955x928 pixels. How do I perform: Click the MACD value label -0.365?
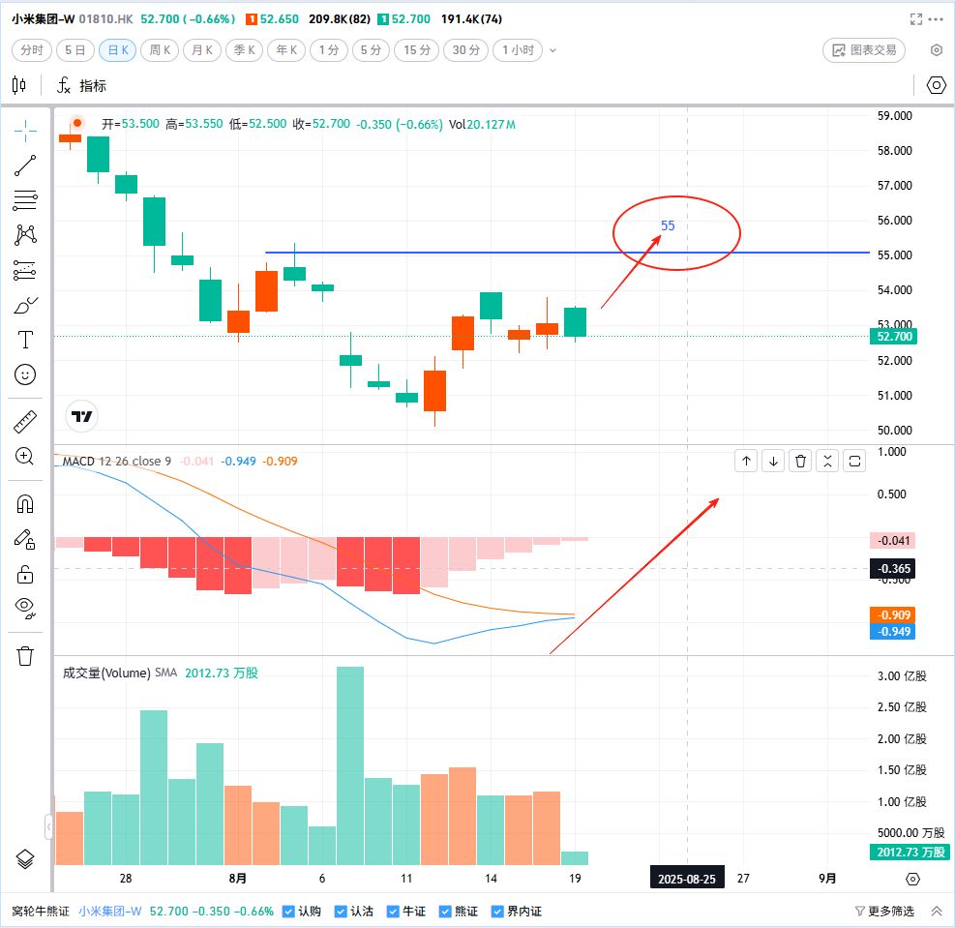pyautogui.click(x=892, y=569)
